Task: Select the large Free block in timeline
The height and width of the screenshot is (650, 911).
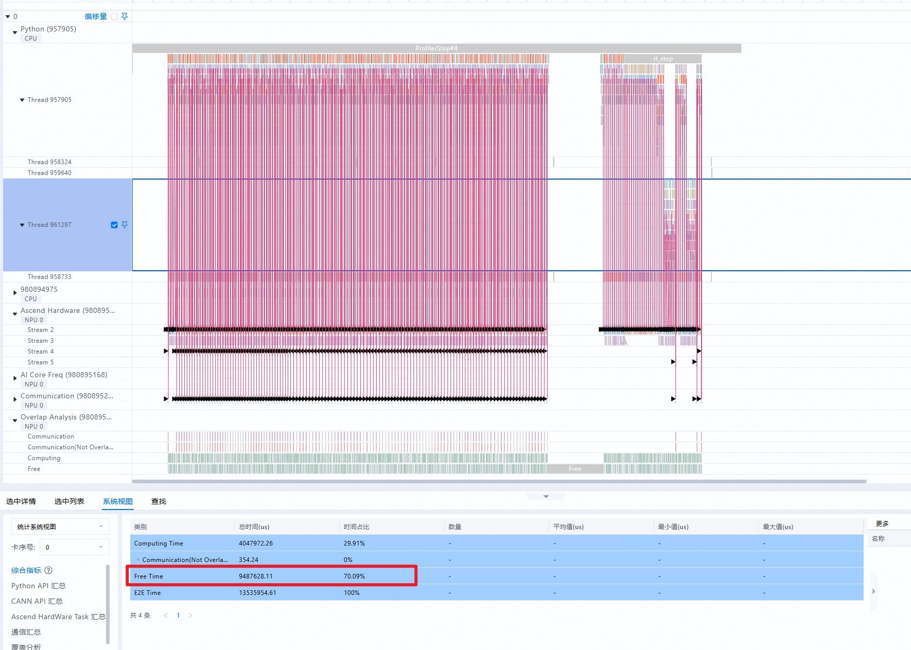Action: (x=575, y=469)
